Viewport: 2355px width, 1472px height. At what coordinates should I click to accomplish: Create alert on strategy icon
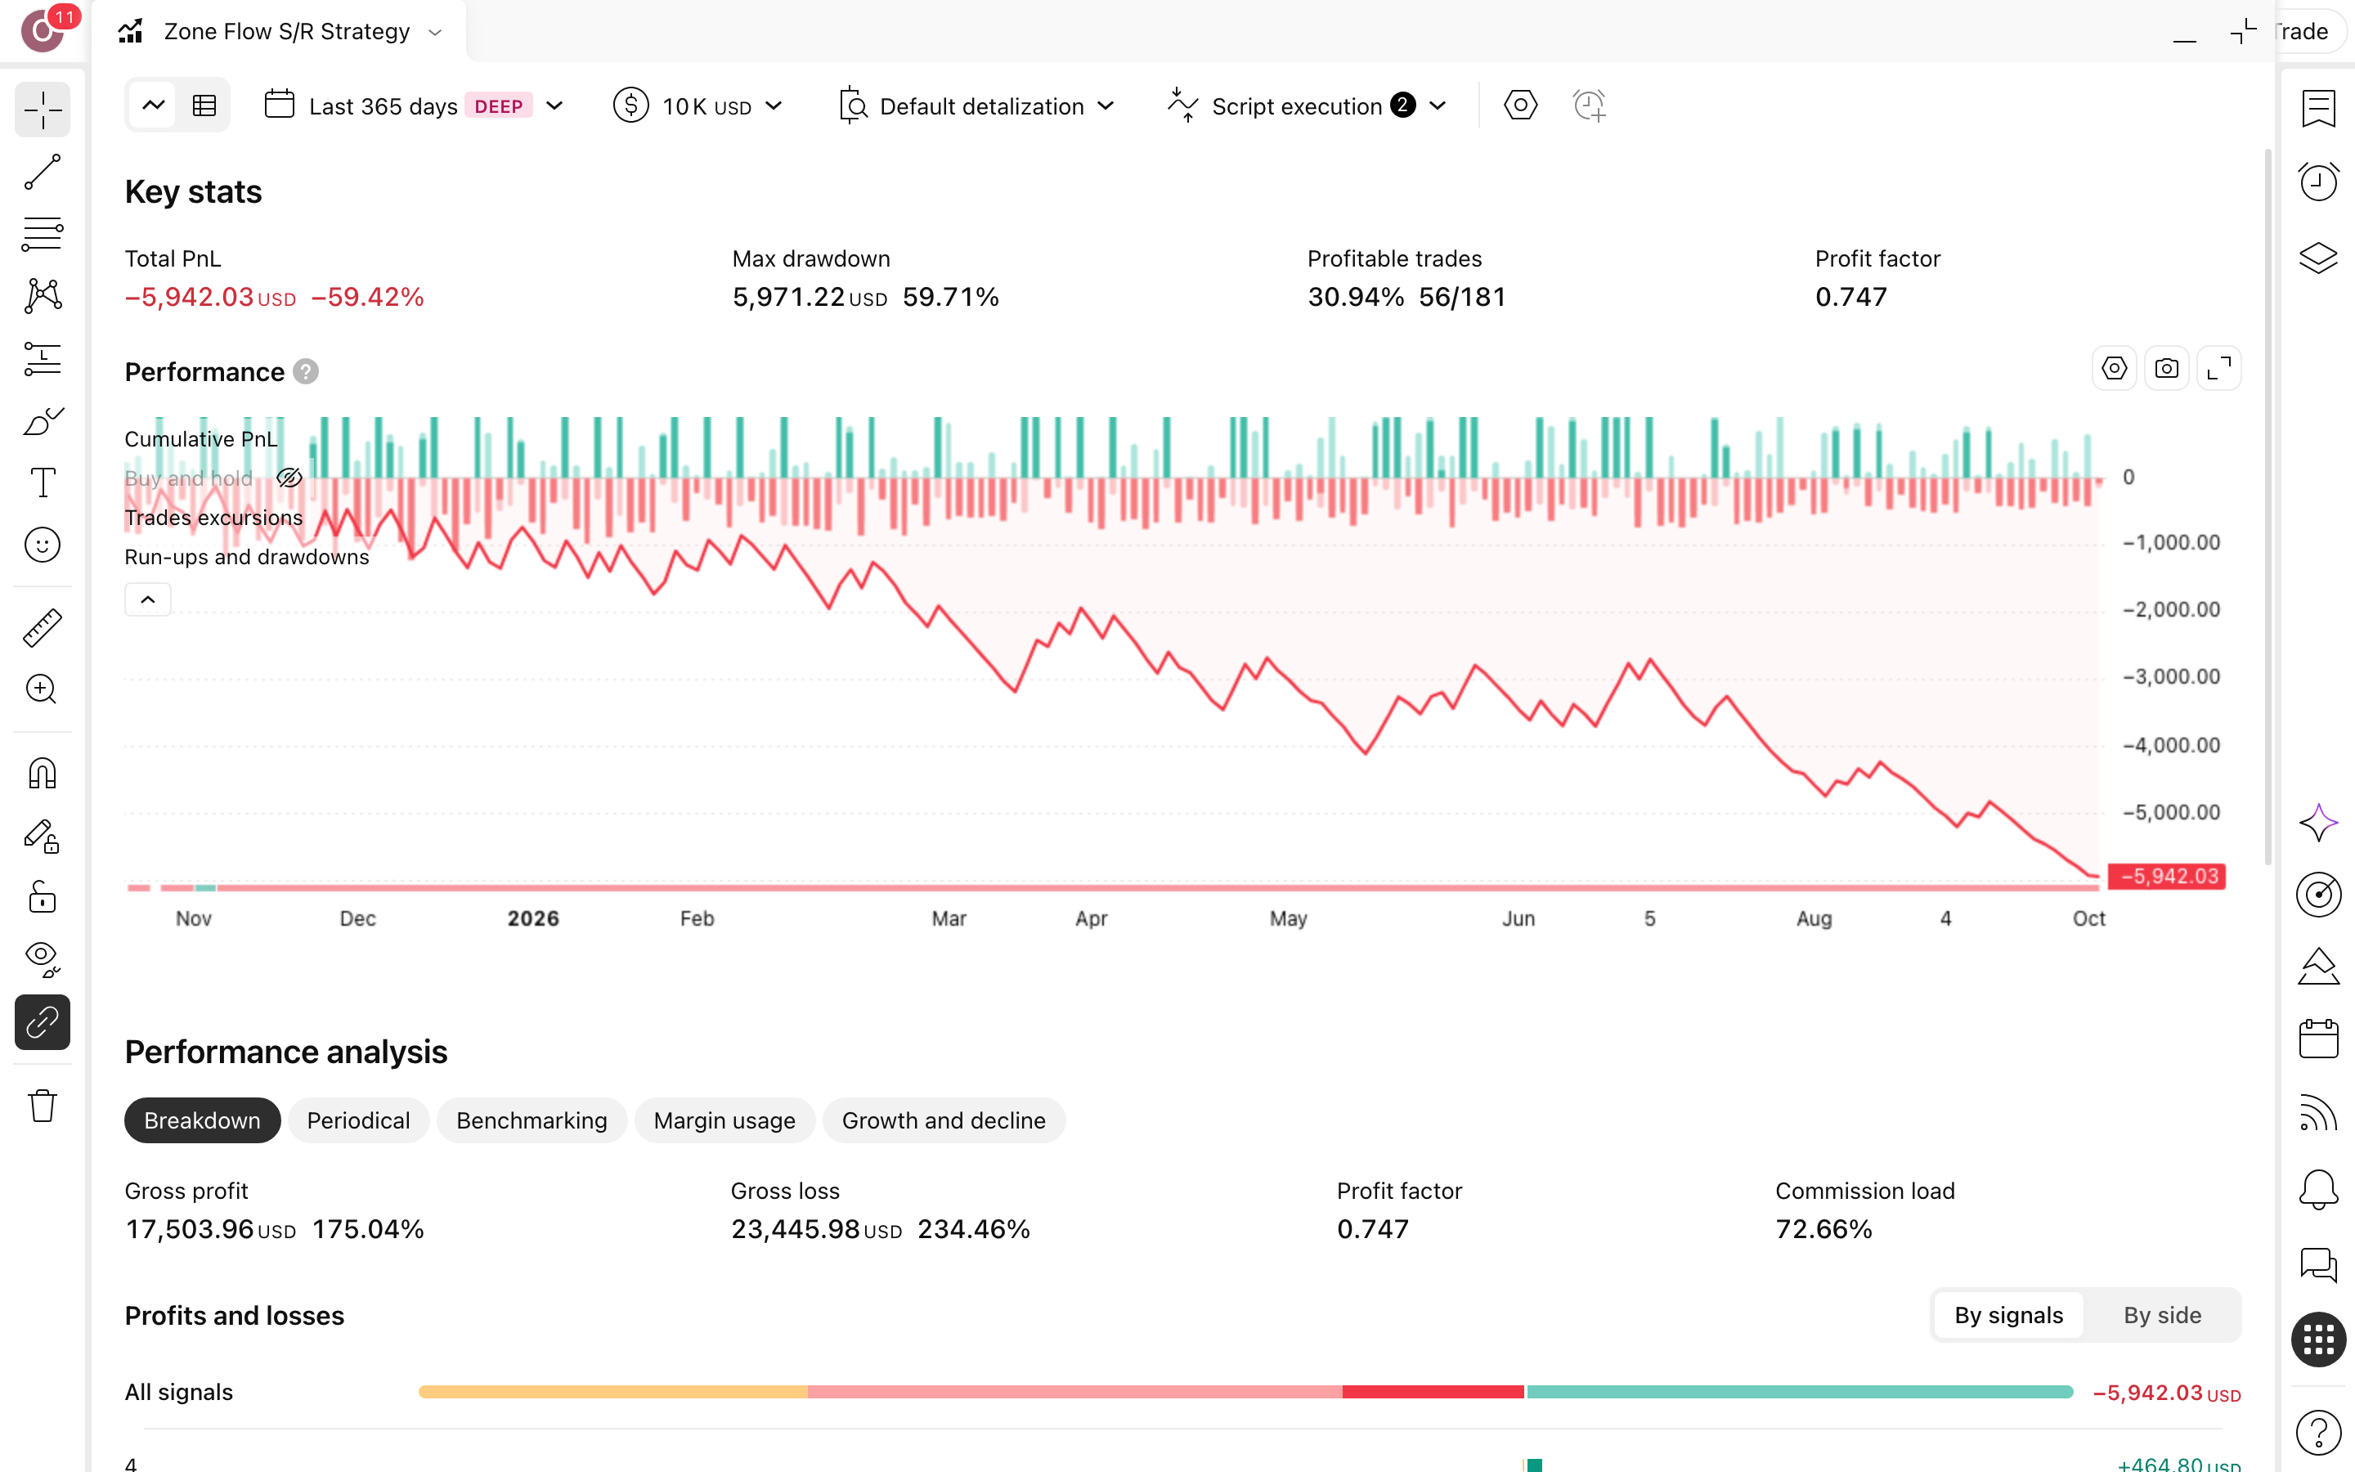[1589, 105]
